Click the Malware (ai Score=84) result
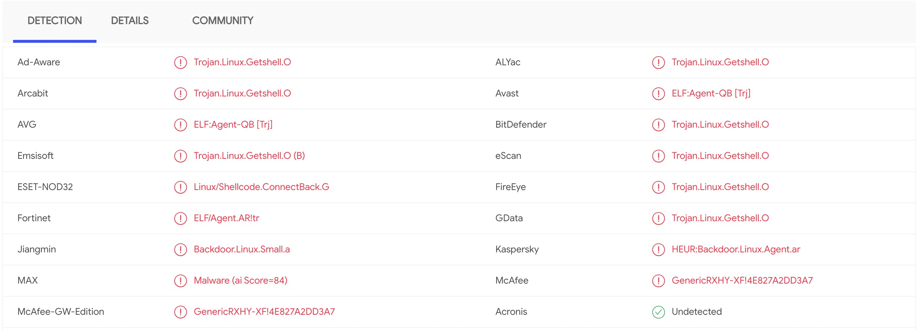The image size is (919, 330). point(240,280)
